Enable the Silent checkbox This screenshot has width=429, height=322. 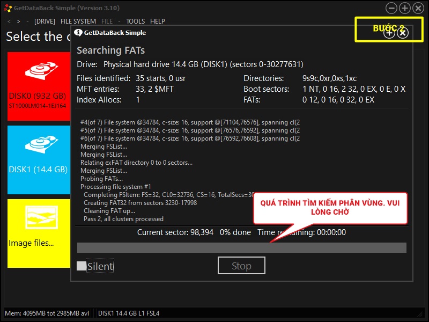coord(81,266)
